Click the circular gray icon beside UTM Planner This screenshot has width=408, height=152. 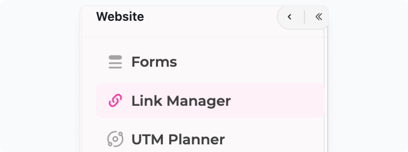click(115, 139)
